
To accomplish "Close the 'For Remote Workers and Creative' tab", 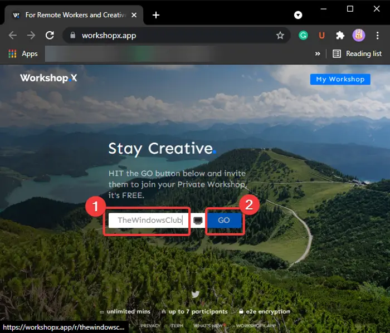I will pyautogui.click(x=134, y=15).
